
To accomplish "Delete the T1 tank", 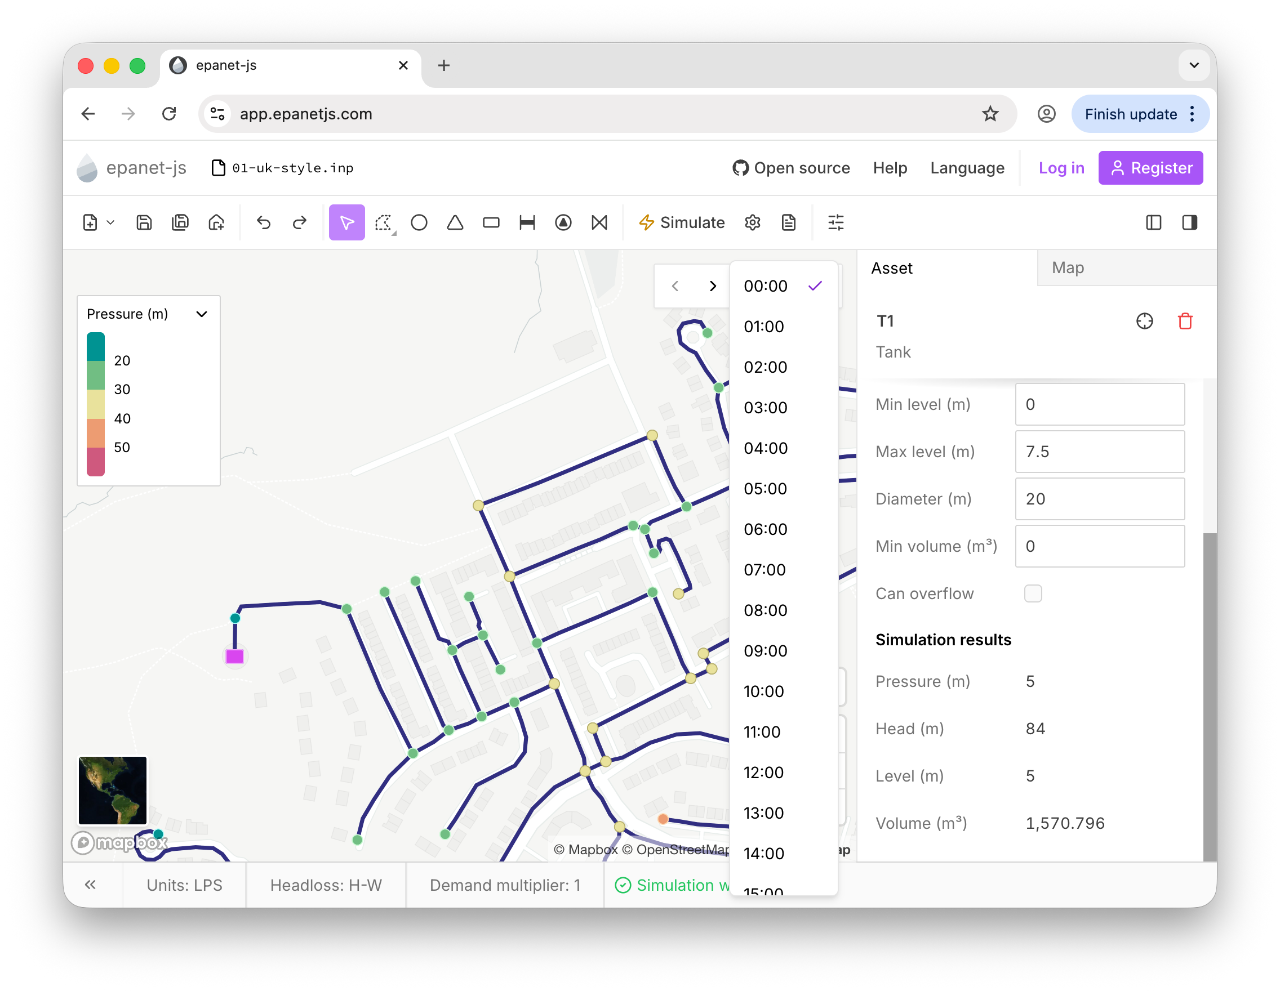I will pyautogui.click(x=1186, y=321).
